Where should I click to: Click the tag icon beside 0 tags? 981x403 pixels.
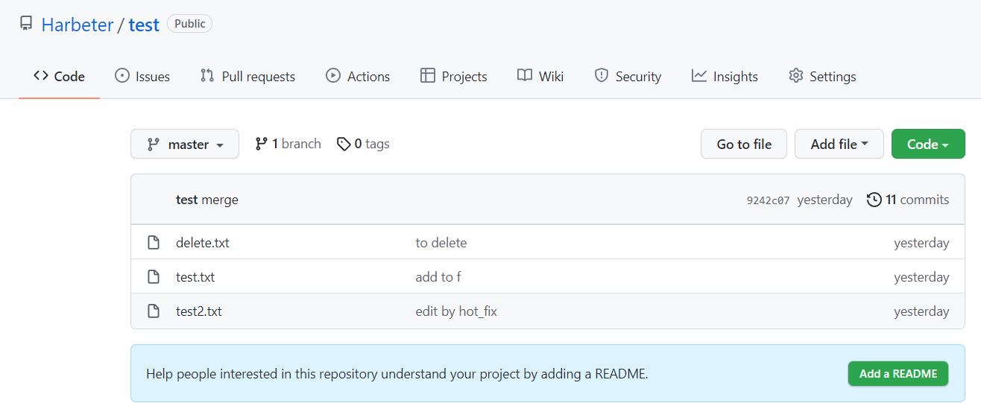[344, 144]
